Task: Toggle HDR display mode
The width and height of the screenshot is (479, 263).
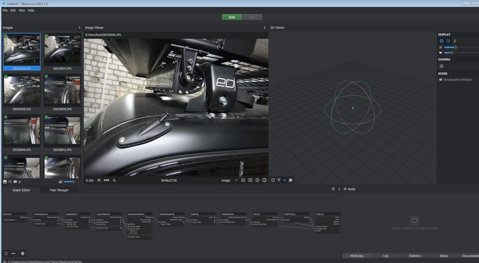Action: (x=106, y=180)
